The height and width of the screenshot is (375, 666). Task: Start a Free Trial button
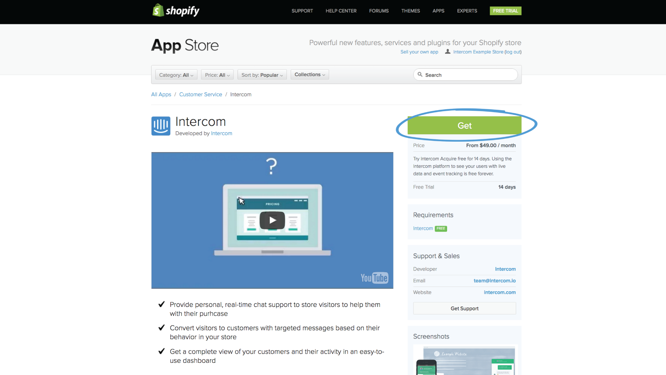pyautogui.click(x=505, y=11)
